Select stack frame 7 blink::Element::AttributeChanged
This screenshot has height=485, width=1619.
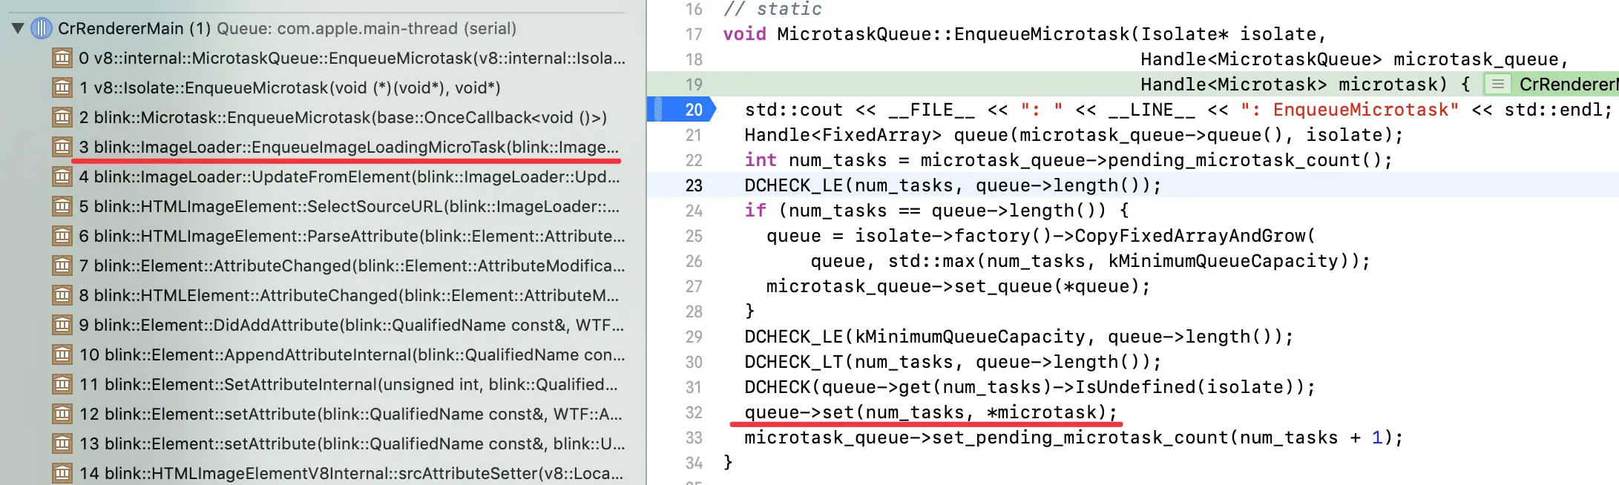click(x=352, y=265)
